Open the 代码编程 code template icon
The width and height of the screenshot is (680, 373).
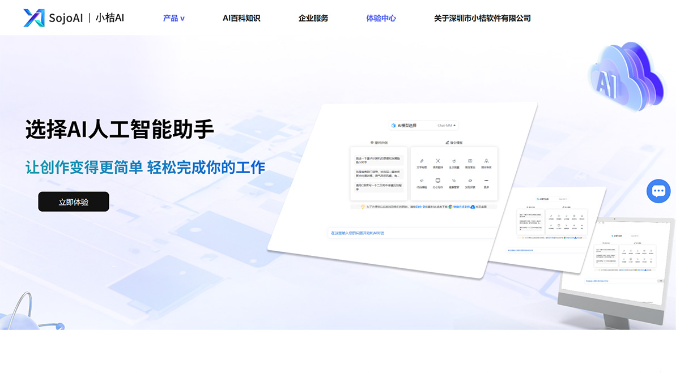(421, 181)
